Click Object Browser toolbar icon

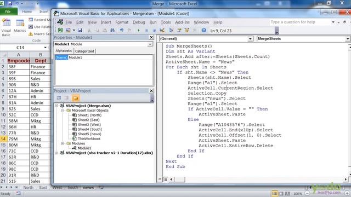186,30
